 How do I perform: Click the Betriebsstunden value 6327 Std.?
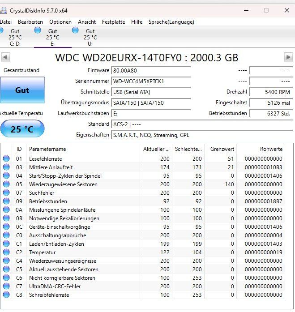pos(271,113)
